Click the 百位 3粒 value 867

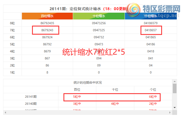coord(47,58)
